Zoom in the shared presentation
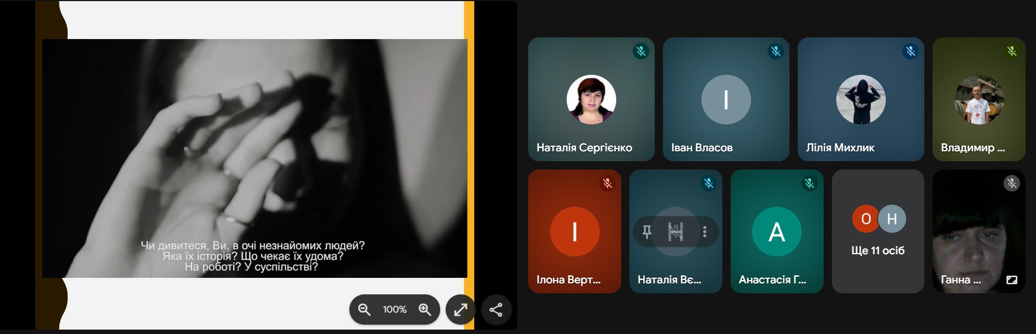The height and width of the screenshot is (334, 1036). (x=425, y=309)
